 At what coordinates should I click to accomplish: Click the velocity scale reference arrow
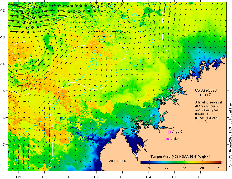tap(203, 122)
